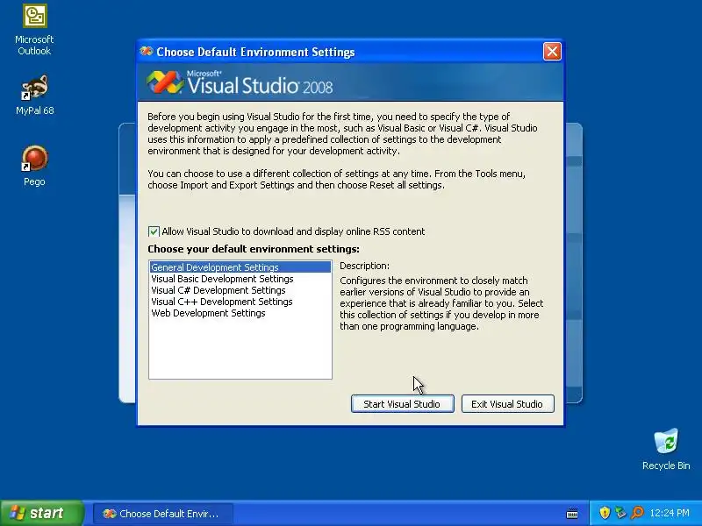Click the keyboard icon on taskbar

tap(572, 513)
